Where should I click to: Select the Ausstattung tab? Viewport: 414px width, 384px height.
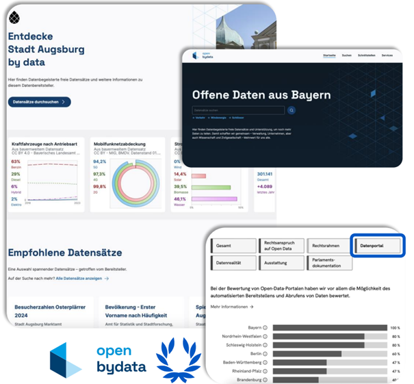click(x=281, y=263)
